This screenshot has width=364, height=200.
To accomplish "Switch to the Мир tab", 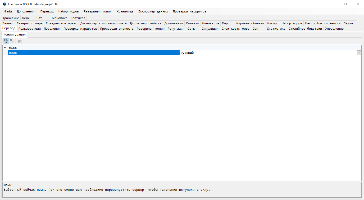I will [228, 23].
